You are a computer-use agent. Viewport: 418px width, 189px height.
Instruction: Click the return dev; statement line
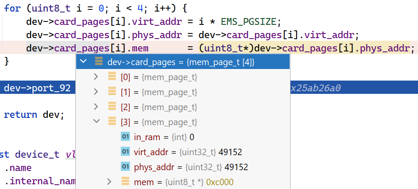pos(33,114)
